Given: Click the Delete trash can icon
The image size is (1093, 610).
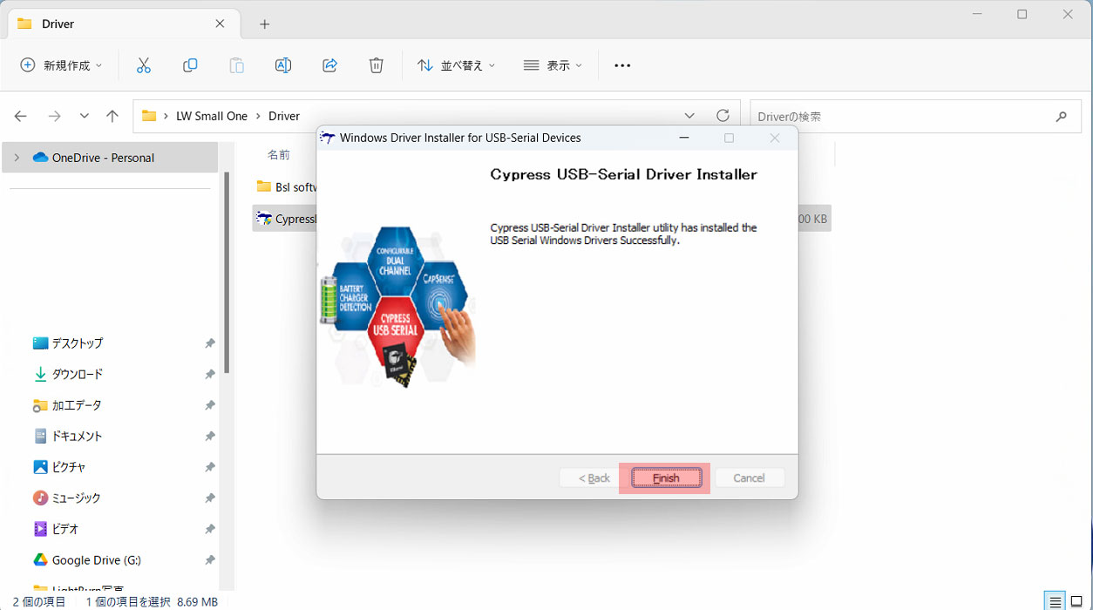Looking at the screenshot, I should (376, 65).
